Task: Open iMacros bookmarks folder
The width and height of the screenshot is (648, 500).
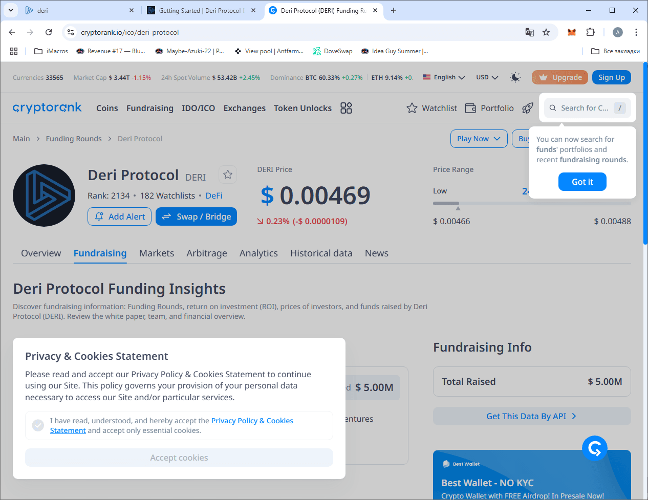Action: 51,51
